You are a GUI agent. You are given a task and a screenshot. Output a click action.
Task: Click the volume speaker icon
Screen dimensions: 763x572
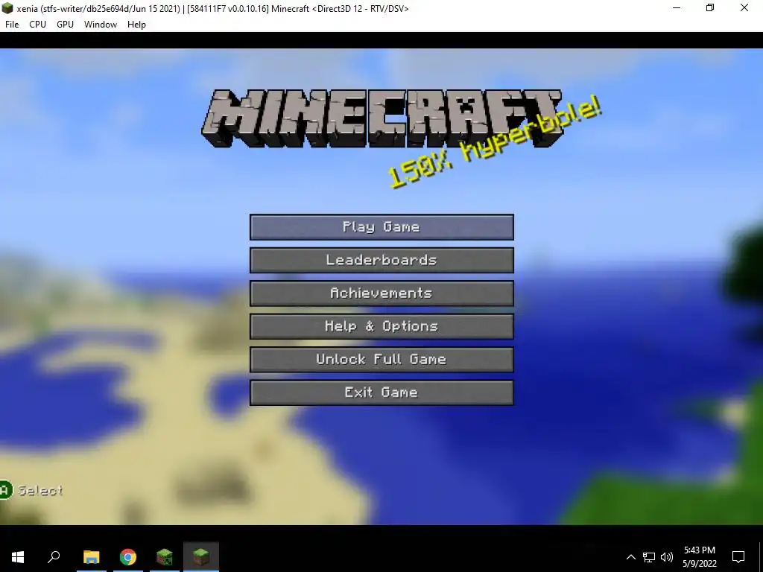667,557
